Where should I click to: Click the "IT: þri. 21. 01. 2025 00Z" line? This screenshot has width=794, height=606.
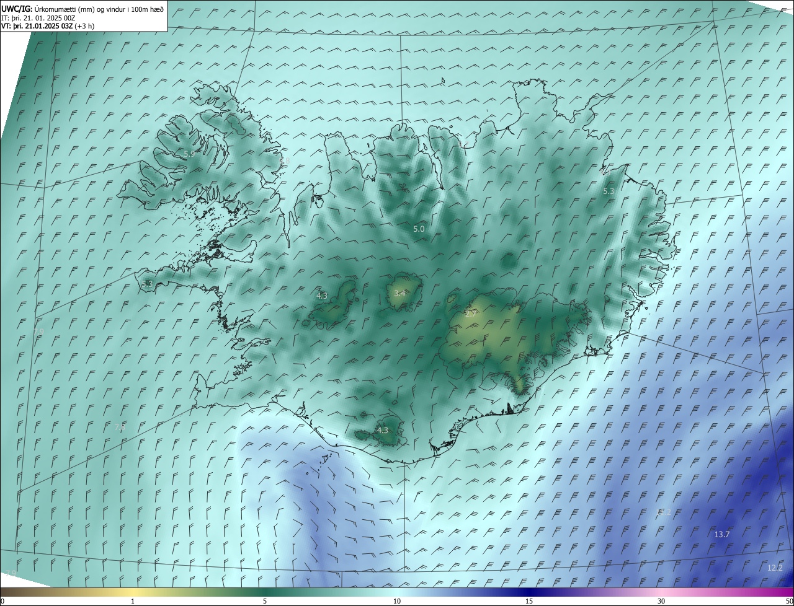(38, 19)
